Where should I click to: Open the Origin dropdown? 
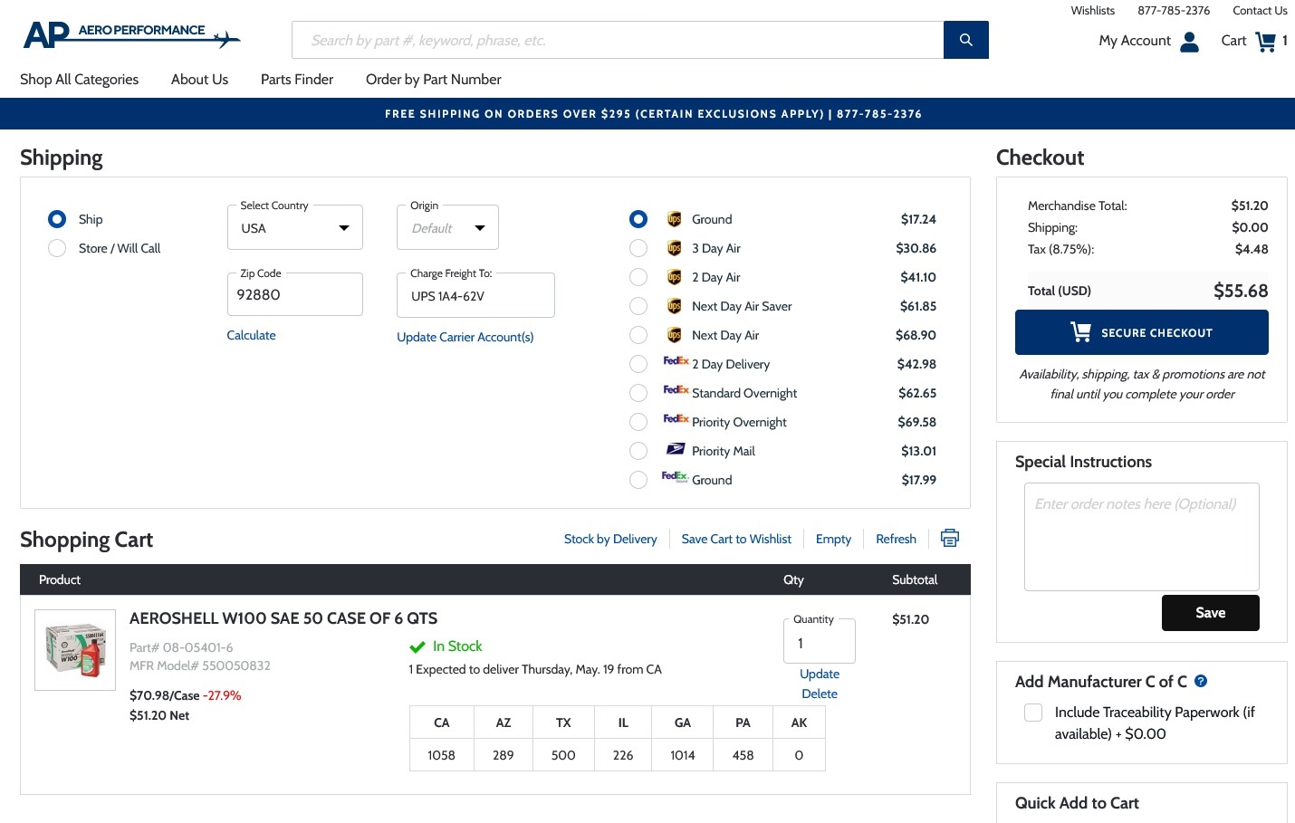[x=448, y=228]
